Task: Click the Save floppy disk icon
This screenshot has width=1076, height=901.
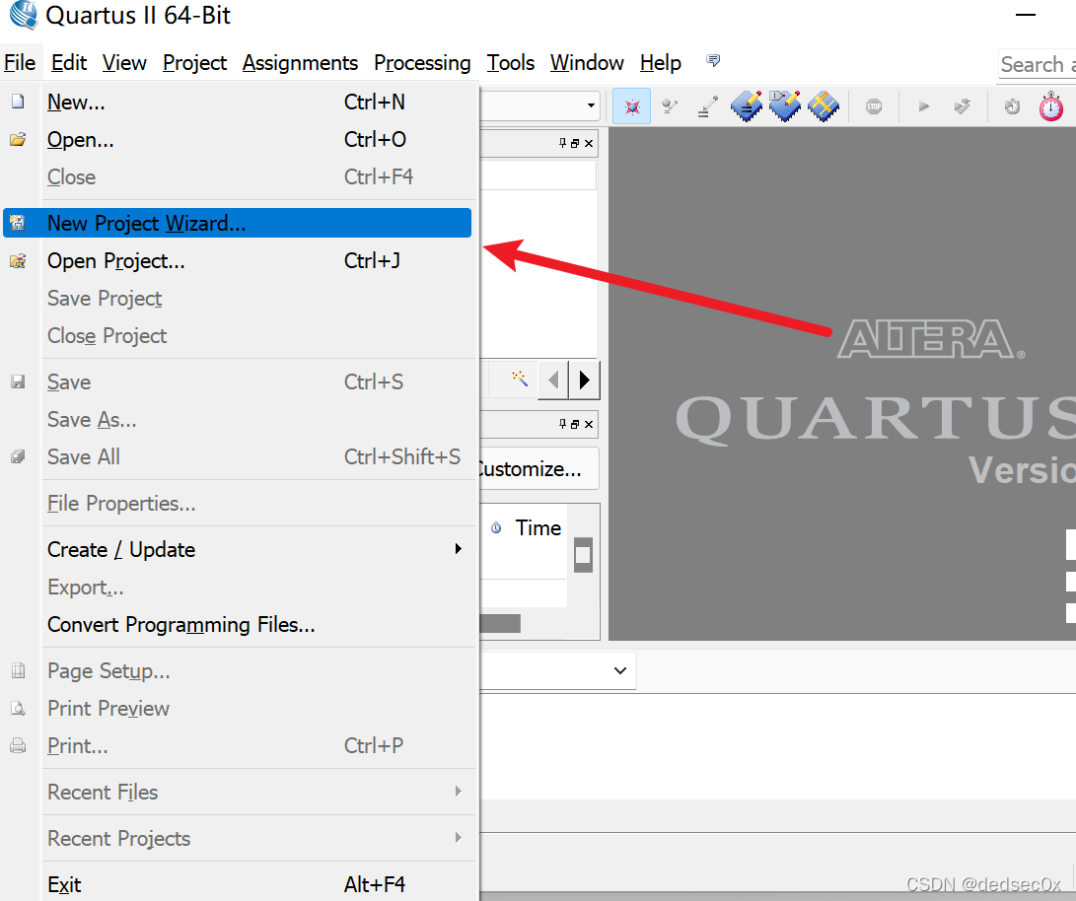Action: click(18, 381)
